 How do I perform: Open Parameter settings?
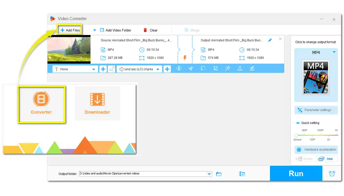pos(316,110)
